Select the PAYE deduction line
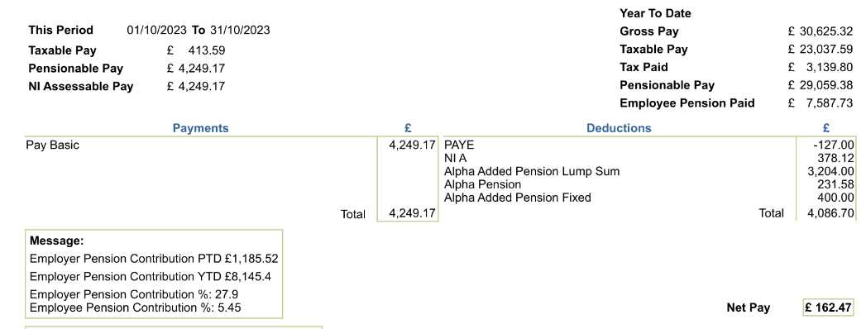The image size is (866, 329). (649, 145)
